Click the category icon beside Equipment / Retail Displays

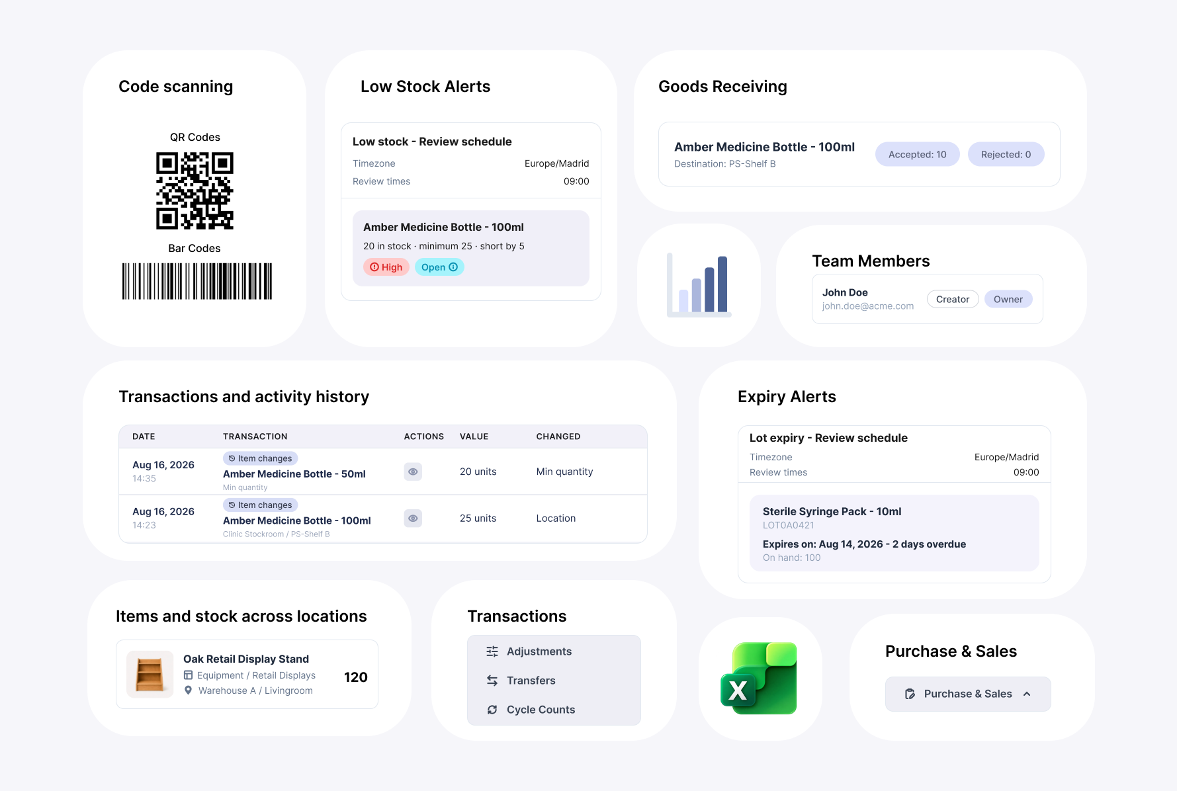tap(188, 675)
